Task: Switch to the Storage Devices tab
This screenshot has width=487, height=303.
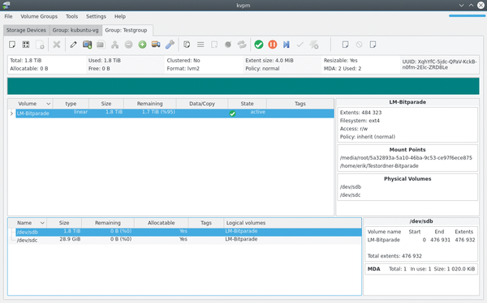Action: pyautogui.click(x=26, y=30)
